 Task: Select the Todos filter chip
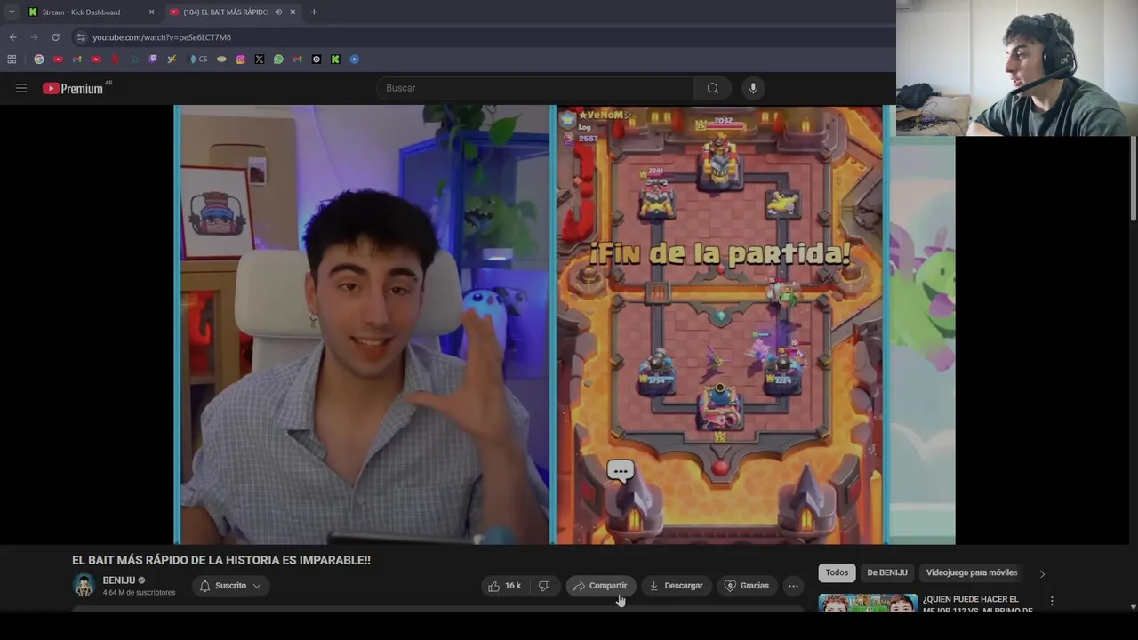[x=837, y=572]
